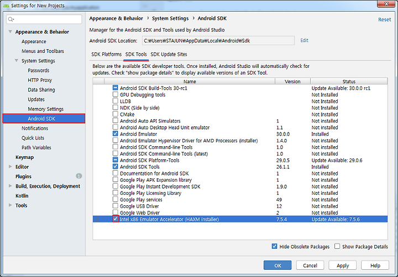Check the GPU Debugging tools checkbox
The image size is (398, 277).
[x=115, y=94]
